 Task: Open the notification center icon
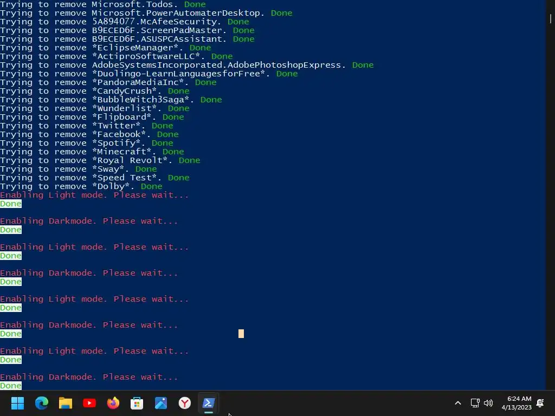click(x=540, y=403)
